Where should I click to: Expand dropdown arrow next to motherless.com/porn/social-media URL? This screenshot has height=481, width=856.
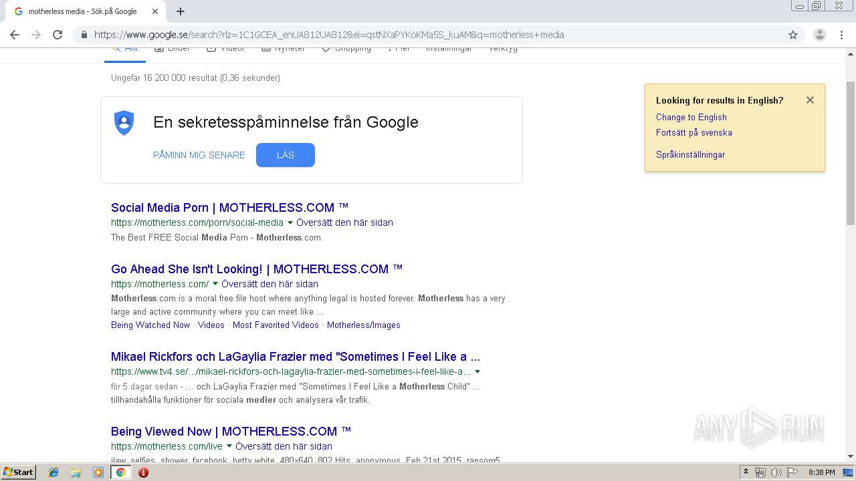pyautogui.click(x=290, y=222)
